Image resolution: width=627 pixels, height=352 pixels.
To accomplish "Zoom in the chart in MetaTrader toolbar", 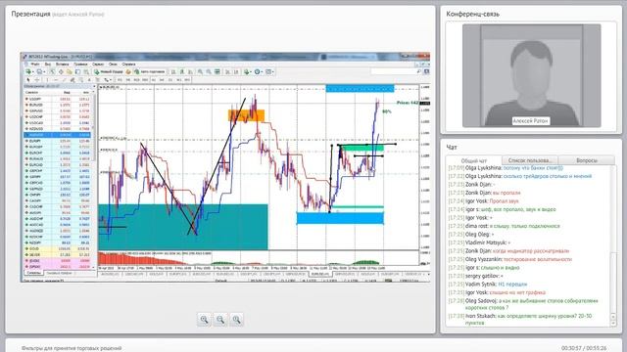I will tap(200, 71).
